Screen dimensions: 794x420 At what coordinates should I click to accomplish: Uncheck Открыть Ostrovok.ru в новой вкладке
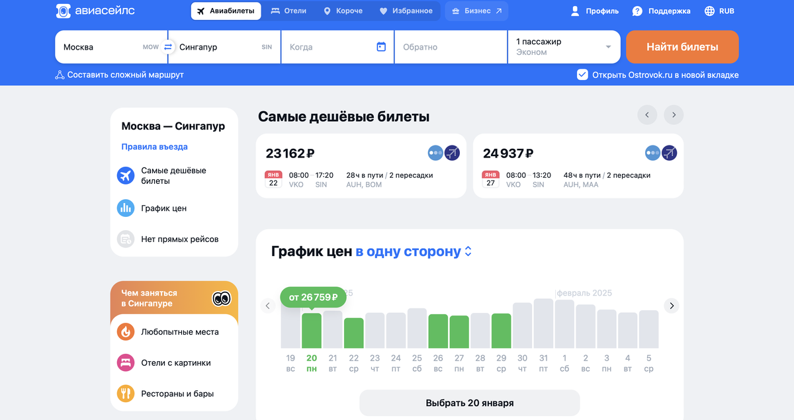(x=582, y=75)
